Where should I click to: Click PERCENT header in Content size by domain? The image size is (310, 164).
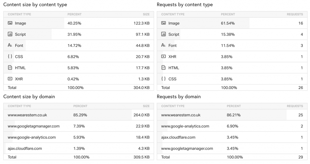pos(80,106)
